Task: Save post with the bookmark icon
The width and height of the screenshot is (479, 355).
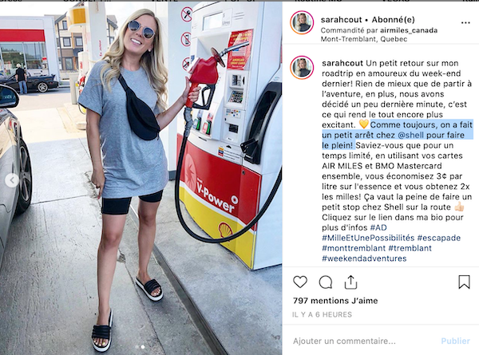Action: [x=464, y=282]
